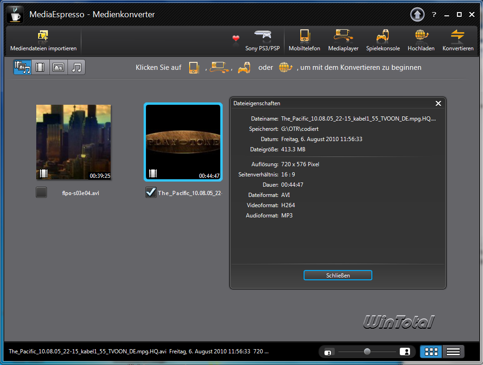Click Mediendateien importieren icon
Image resolution: width=483 pixels, height=365 pixels.
pos(43,36)
